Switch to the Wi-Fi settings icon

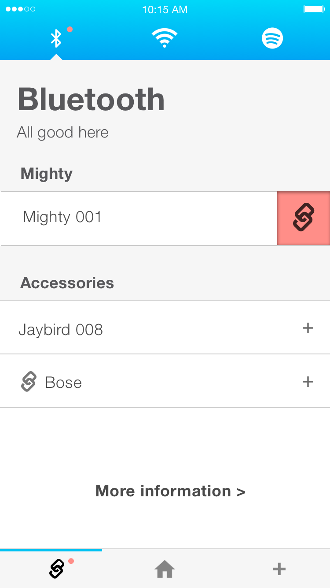tap(165, 38)
